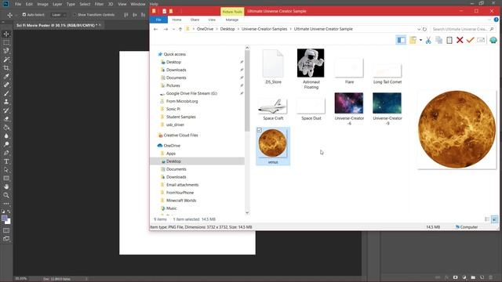The width and height of the screenshot is (502, 282).
Task: Open Creative Cloud Files in navigation pane
Action: [x=180, y=136]
